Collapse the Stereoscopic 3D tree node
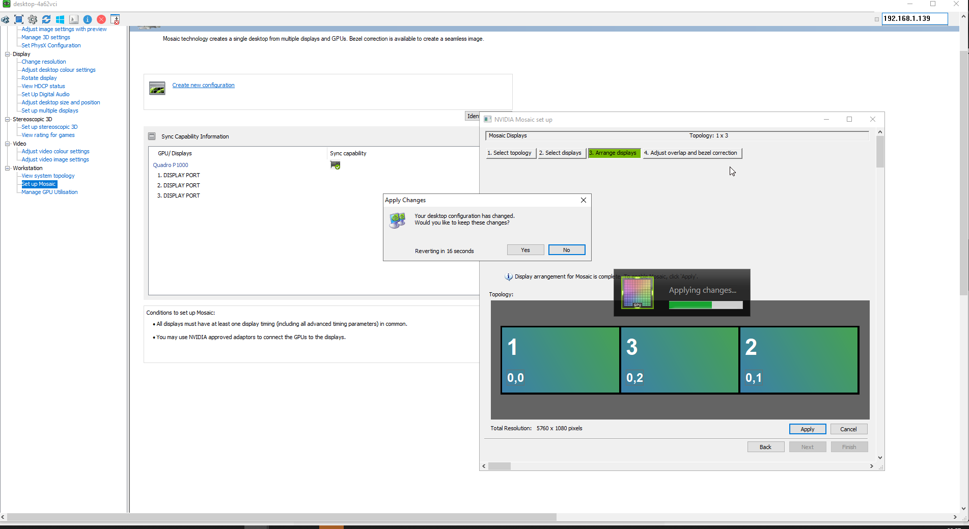The width and height of the screenshot is (969, 529). [8, 119]
